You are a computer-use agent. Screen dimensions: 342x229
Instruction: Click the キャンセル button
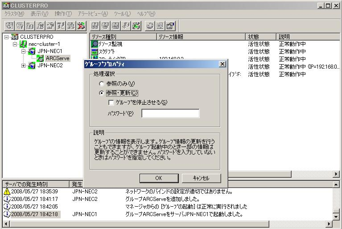[201, 178]
